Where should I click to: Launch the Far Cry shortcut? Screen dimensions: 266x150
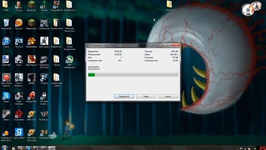click(x=19, y=6)
